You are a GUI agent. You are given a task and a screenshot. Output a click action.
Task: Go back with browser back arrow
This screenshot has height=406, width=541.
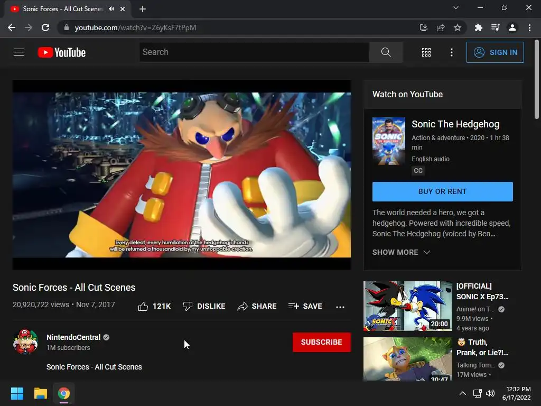(12, 27)
